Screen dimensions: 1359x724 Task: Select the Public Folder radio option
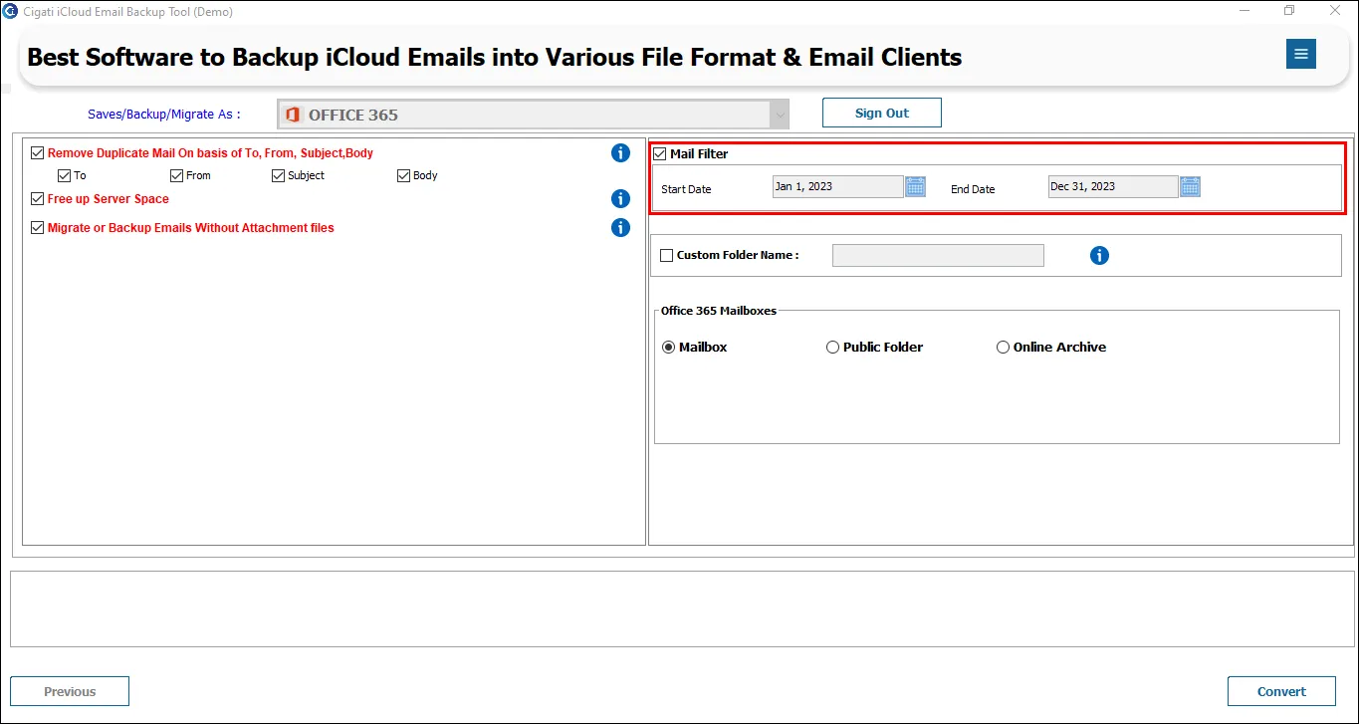coord(832,348)
